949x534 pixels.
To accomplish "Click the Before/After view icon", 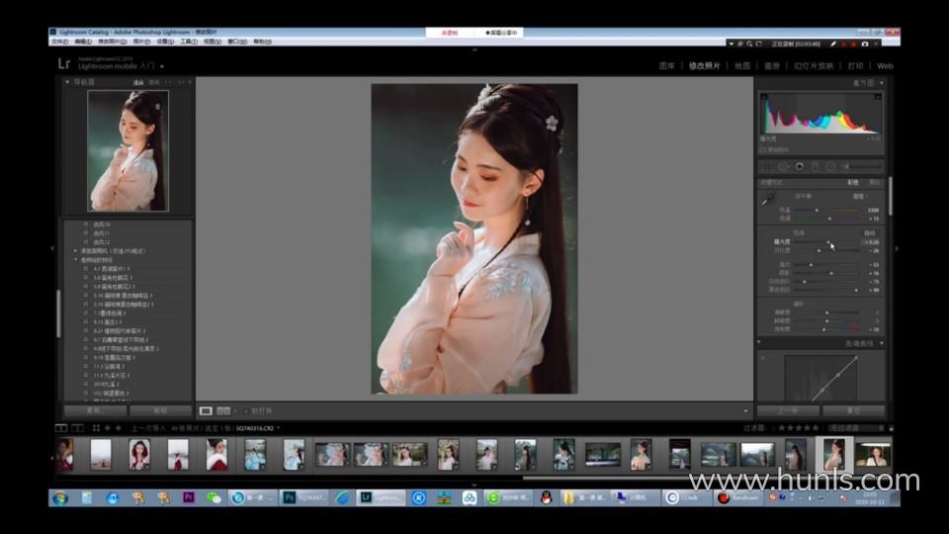I will pyautogui.click(x=223, y=410).
